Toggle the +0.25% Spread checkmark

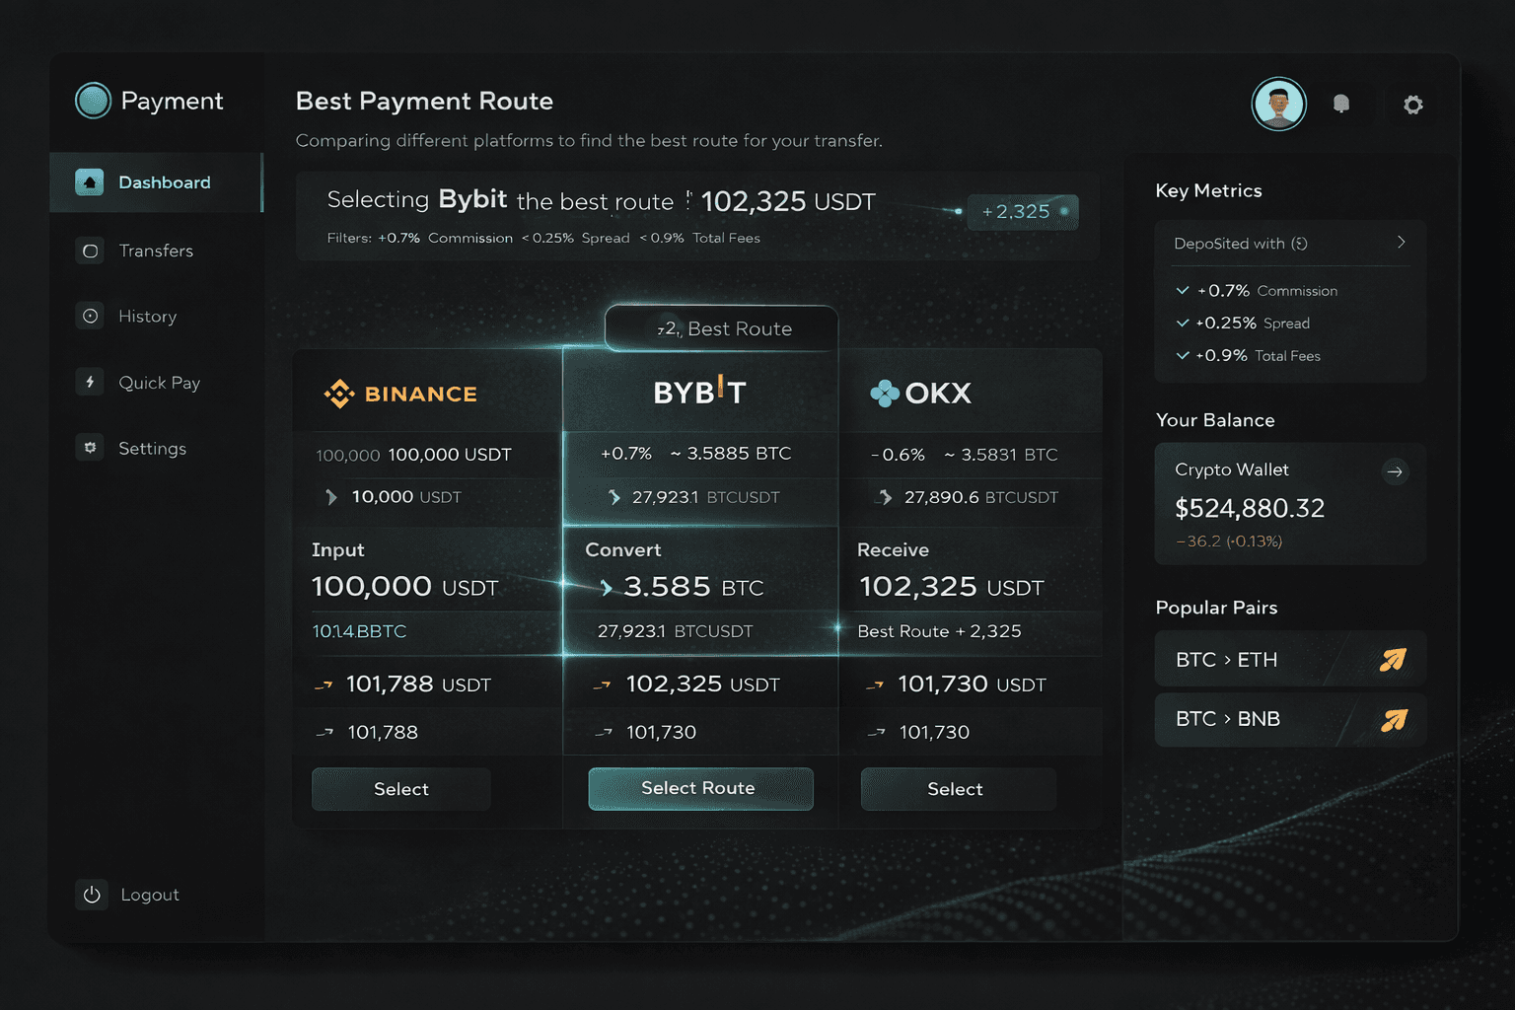[x=1183, y=323]
